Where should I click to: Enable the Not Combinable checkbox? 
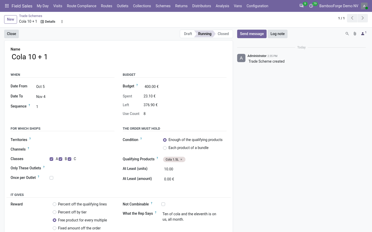[x=163, y=204]
